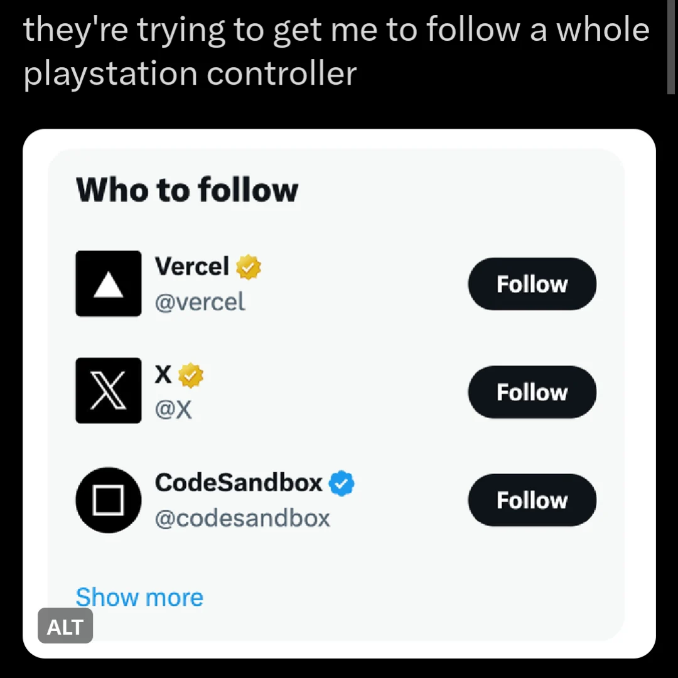Open the CodeSandbox square logo avatar
The height and width of the screenshot is (678, 678).
click(x=108, y=500)
